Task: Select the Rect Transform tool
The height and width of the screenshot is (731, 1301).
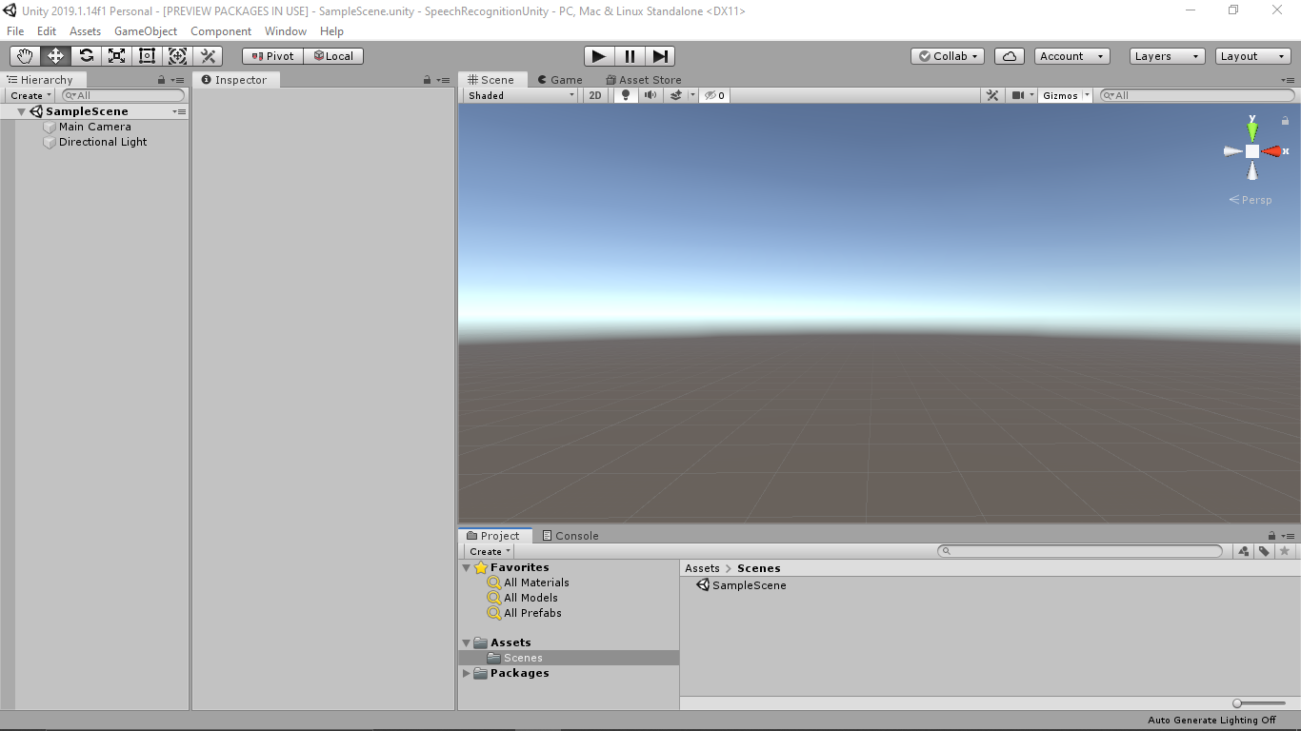Action: (x=147, y=55)
